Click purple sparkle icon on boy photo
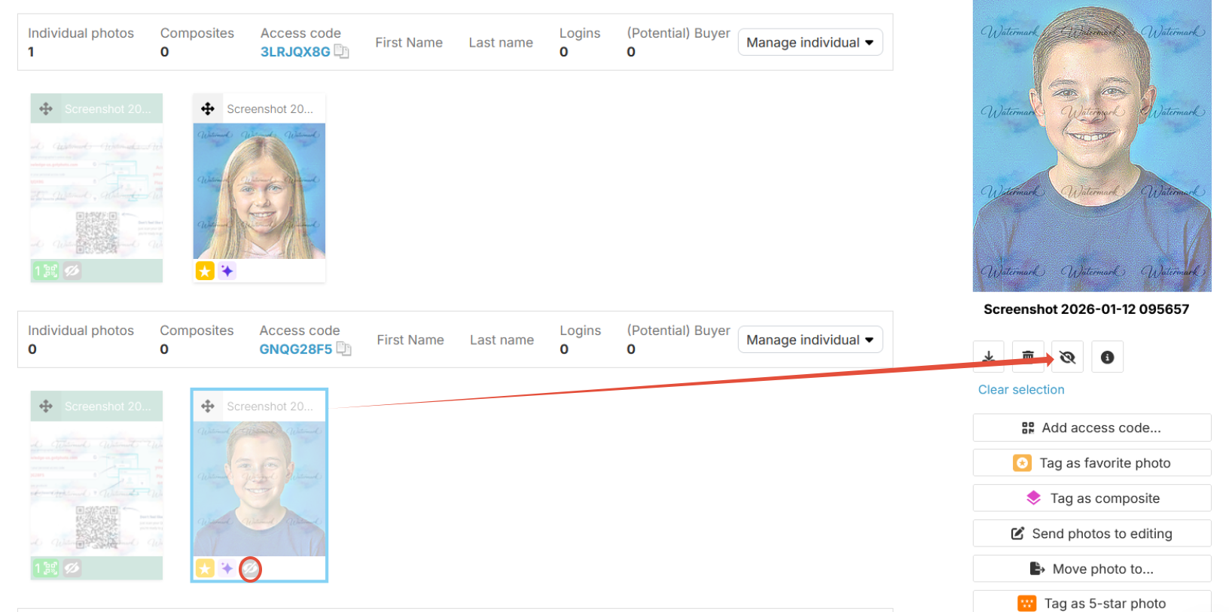The width and height of the screenshot is (1229, 612). [x=227, y=568]
